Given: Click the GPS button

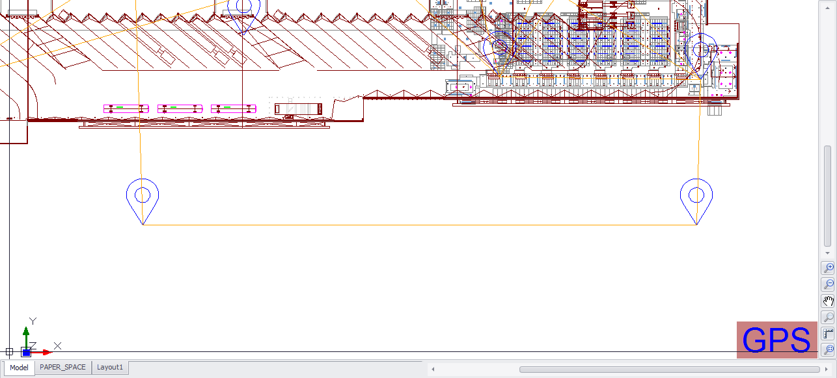Looking at the screenshot, I should tap(777, 340).
